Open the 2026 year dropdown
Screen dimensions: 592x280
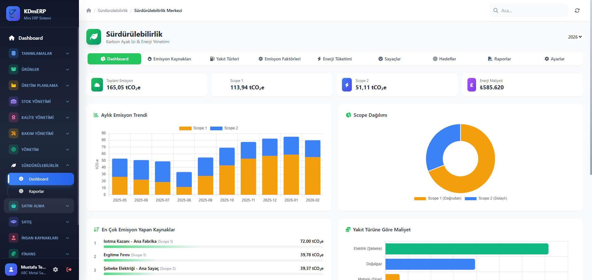(x=575, y=37)
